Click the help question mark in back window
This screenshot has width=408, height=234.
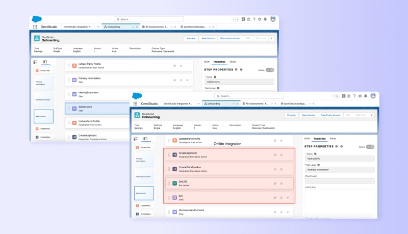click(x=254, y=19)
